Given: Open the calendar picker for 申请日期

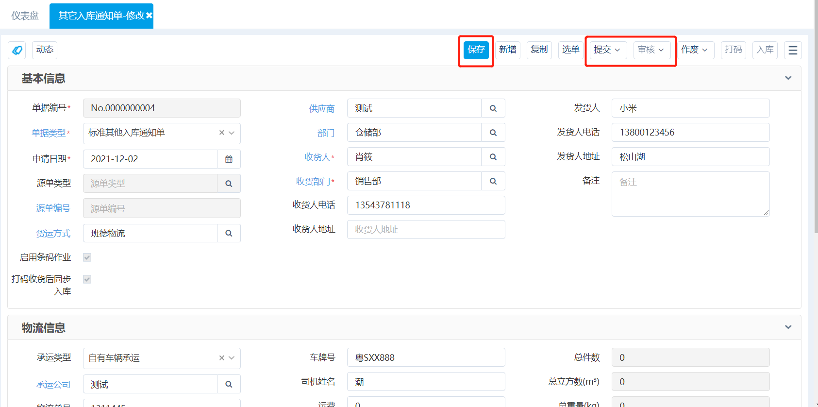Looking at the screenshot, I should coord(229,159).
